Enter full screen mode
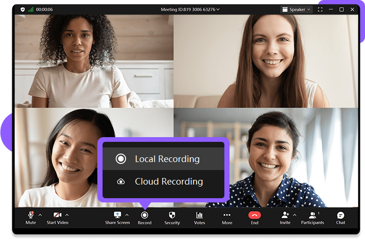Image resolution: width=365 pixels, height=240 pixels. click(320, 9)
